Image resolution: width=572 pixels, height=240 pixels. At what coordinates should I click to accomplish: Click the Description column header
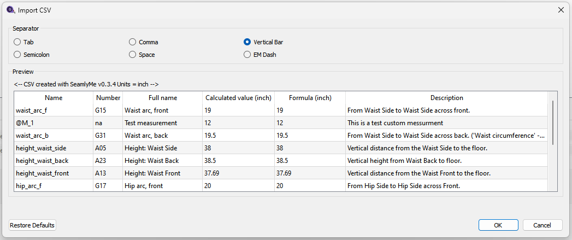pos(446,98)
